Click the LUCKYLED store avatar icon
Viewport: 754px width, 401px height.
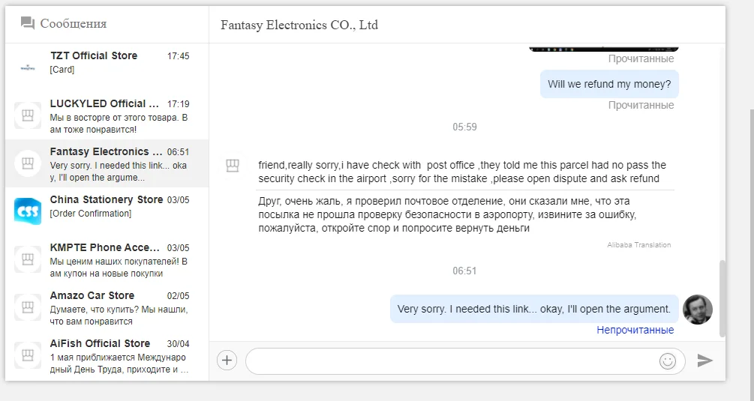coord(28,115)
